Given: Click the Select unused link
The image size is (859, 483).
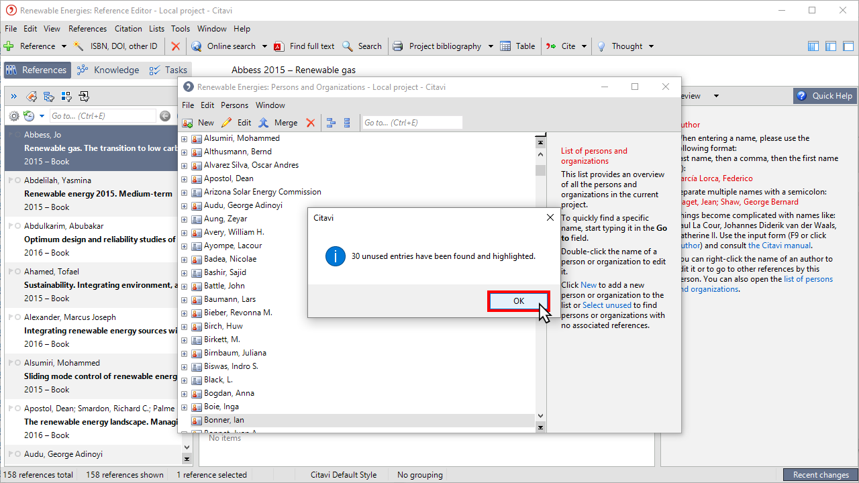Looking at the screenshot, I should click(x=607, y=305).
